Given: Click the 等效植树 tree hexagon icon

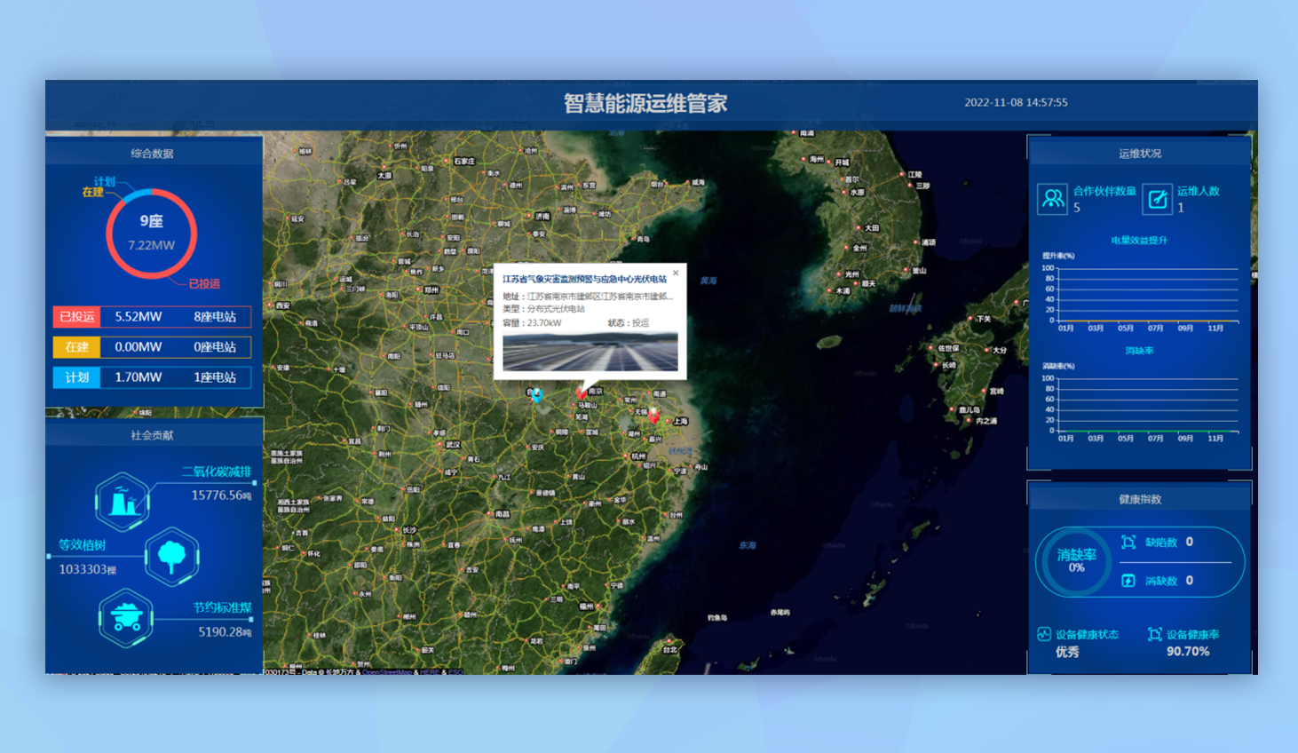Looking at the screenshot, I should (172, 557).
